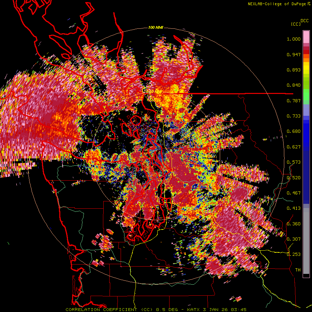Click the gray segment of the color bar
Viewport: 312px width, 312px height.
(306, 241)
